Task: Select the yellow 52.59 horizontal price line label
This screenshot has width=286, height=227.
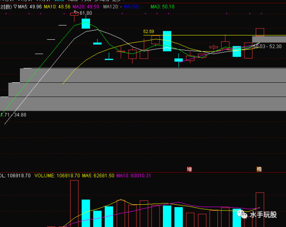Action: pyautogui.click(x=149, y=32)
